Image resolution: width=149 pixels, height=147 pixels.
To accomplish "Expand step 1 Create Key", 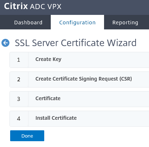I will click(x=79, y=60).
